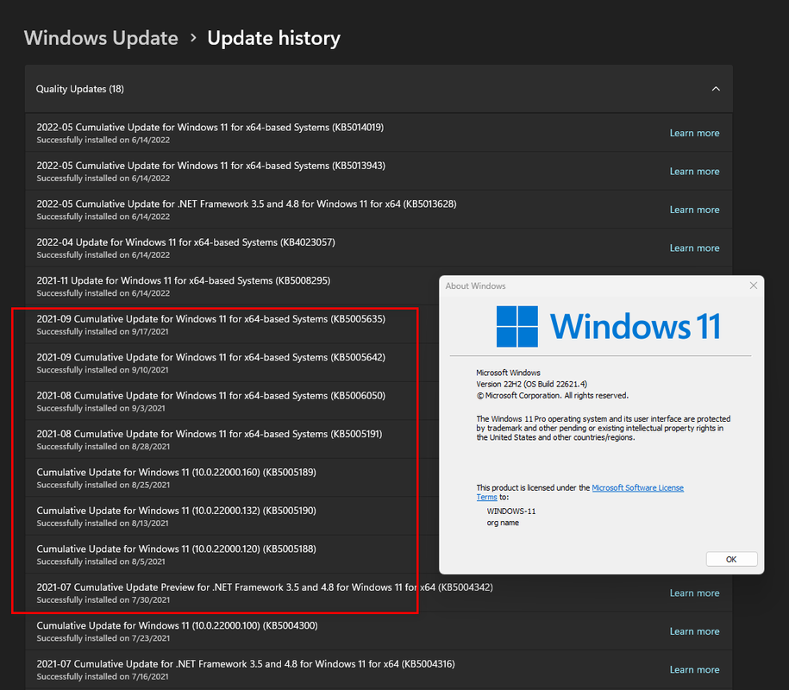This screenshot has height=690, width=789.
Task: Click 'Successfully installed on 8/5/2021' status
Action: click(101, 561)
